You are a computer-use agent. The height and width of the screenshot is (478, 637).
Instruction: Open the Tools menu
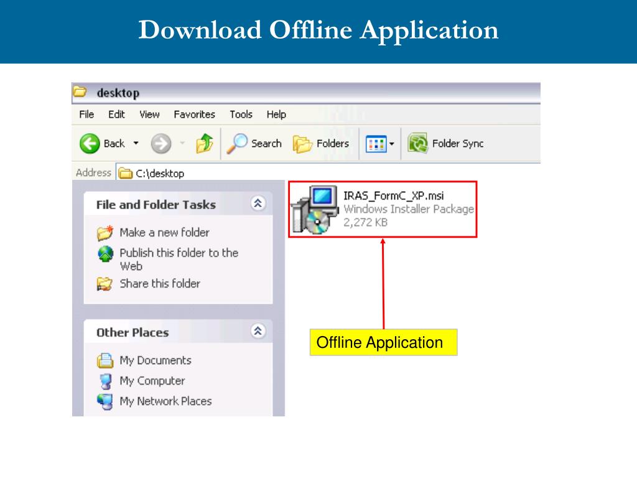pos(241,115)
